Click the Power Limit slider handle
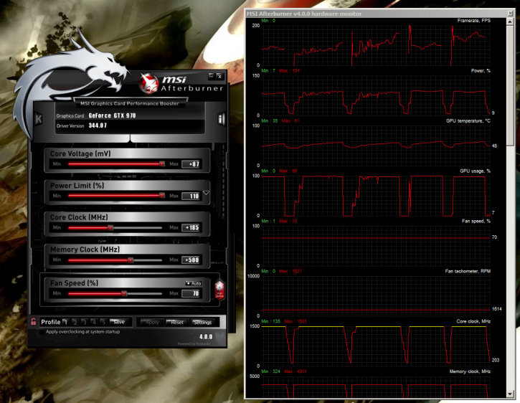The height and width of the screenshot is (403, 520). point(162,196)
